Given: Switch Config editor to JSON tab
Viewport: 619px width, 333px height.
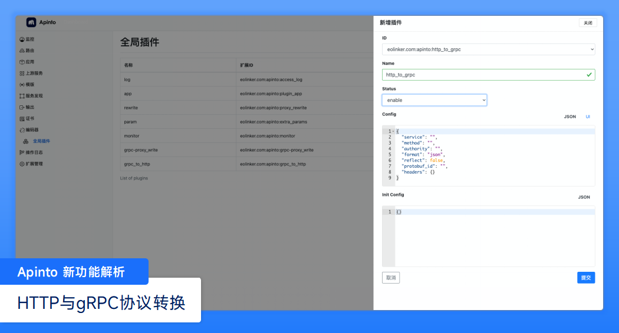Looking at the screenshot, I should [569, 116].
